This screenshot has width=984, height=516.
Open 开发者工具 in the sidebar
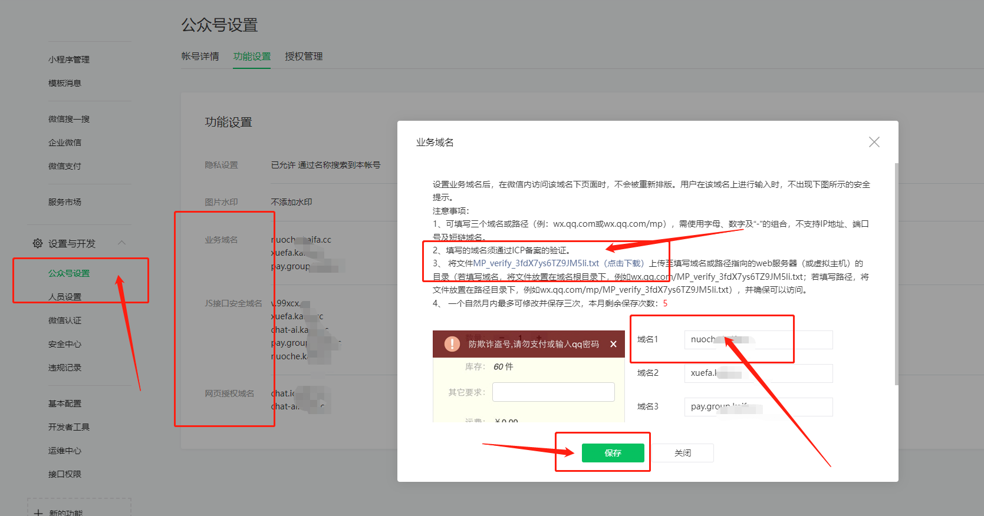click(69, 427)
